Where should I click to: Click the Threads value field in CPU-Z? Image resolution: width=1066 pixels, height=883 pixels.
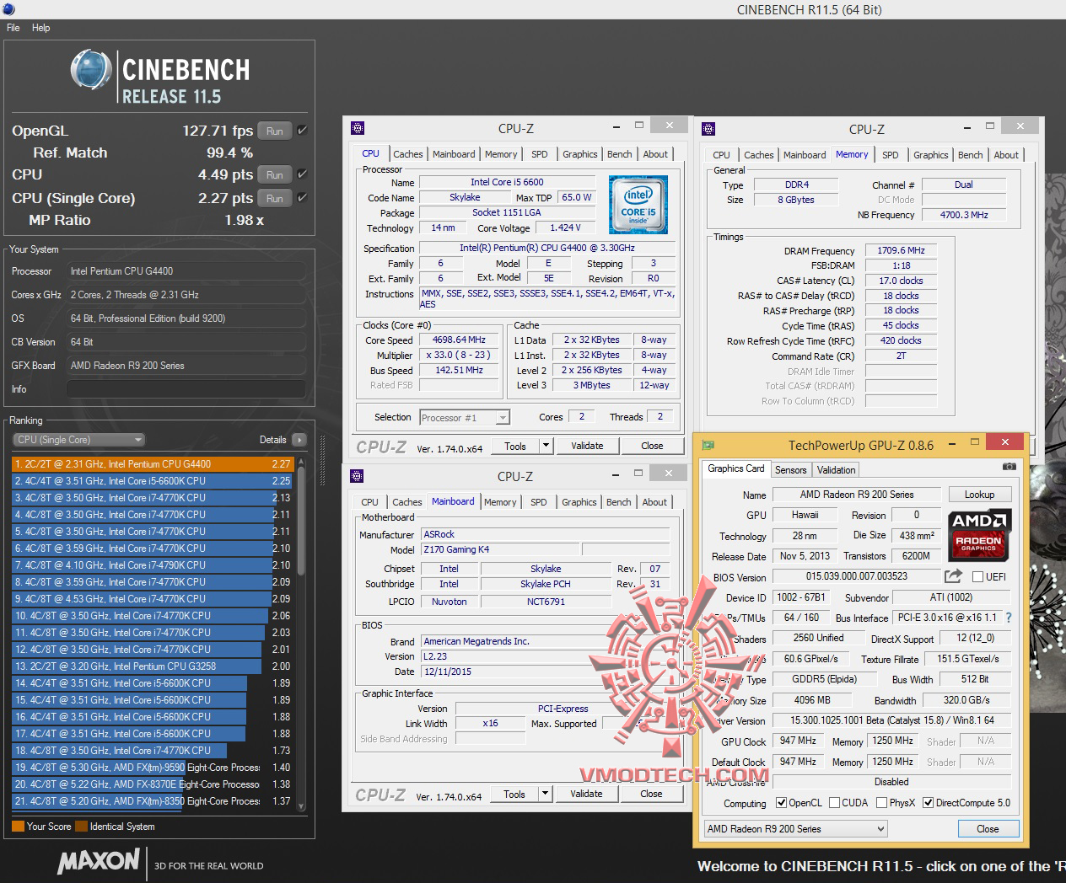660,416
